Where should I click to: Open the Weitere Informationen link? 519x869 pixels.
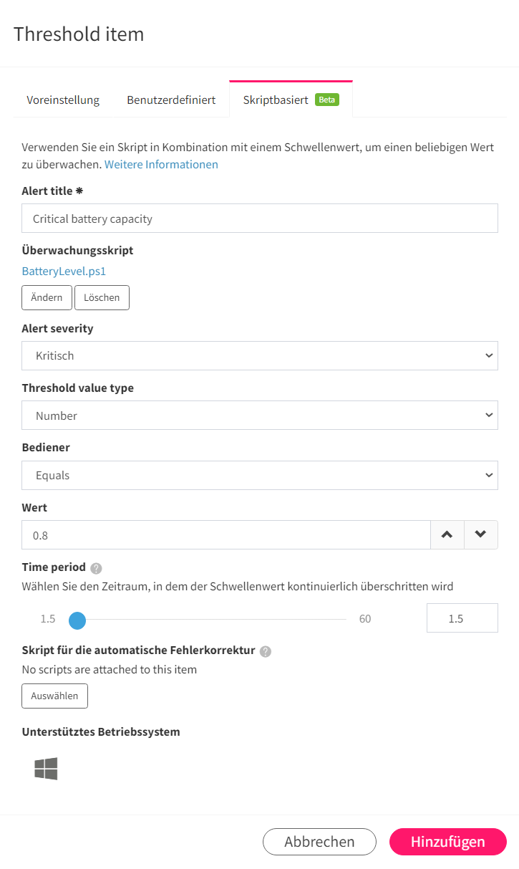click(161, 164)
